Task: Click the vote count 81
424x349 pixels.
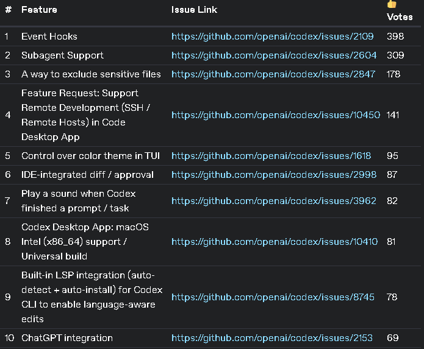Action: point(391,242)
